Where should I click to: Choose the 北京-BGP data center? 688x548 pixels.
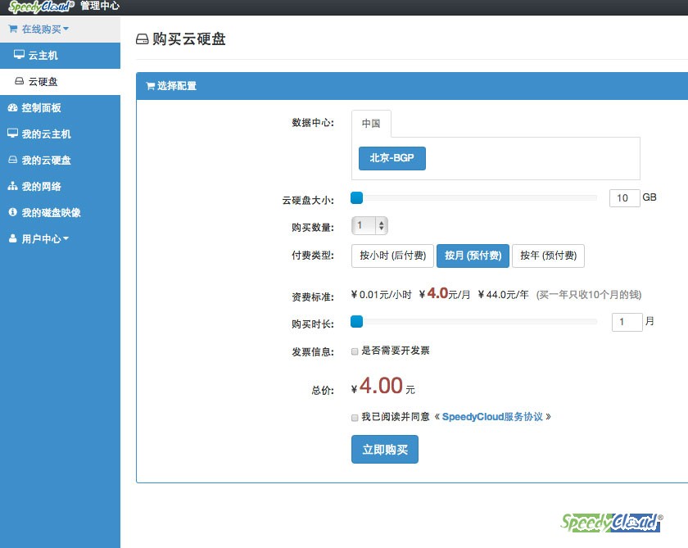[392, 158]
